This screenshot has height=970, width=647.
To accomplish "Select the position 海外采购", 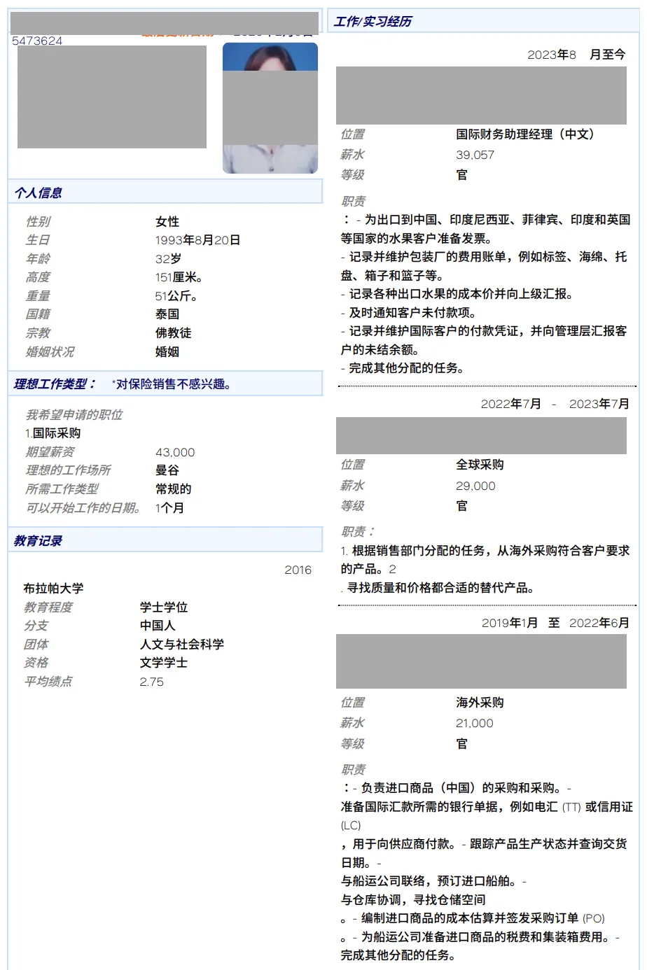I will point(480,703).
